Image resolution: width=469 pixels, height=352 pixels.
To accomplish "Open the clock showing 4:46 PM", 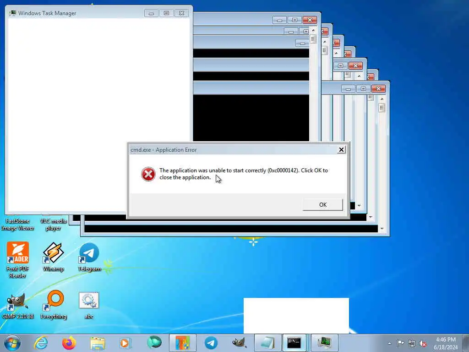I will 446,343.
